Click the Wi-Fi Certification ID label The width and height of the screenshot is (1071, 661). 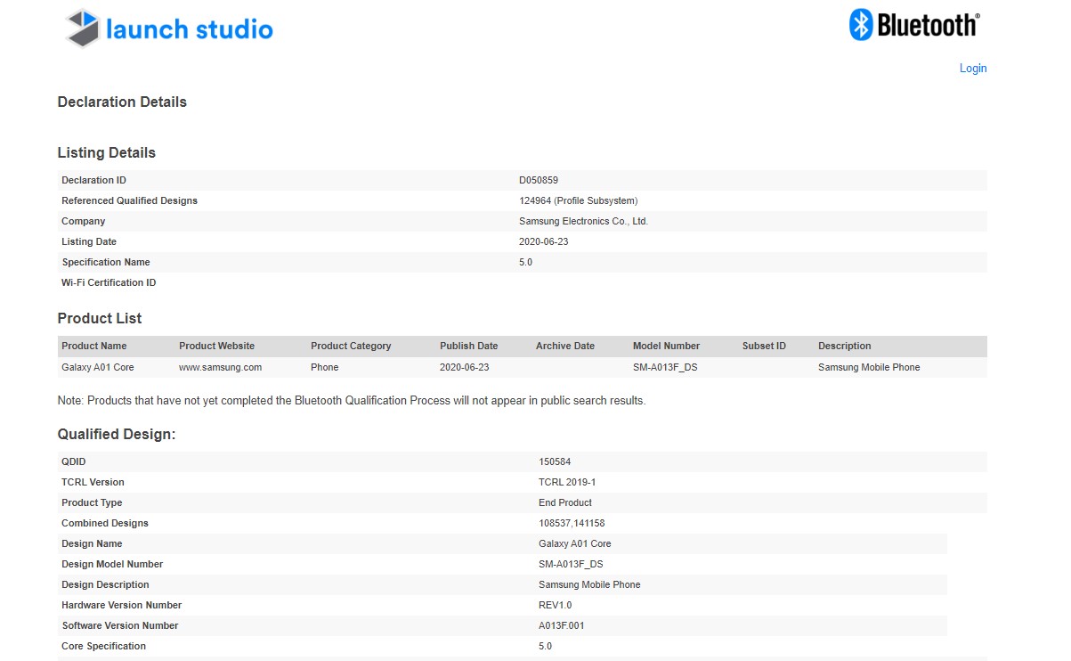[x=109, y=283]
